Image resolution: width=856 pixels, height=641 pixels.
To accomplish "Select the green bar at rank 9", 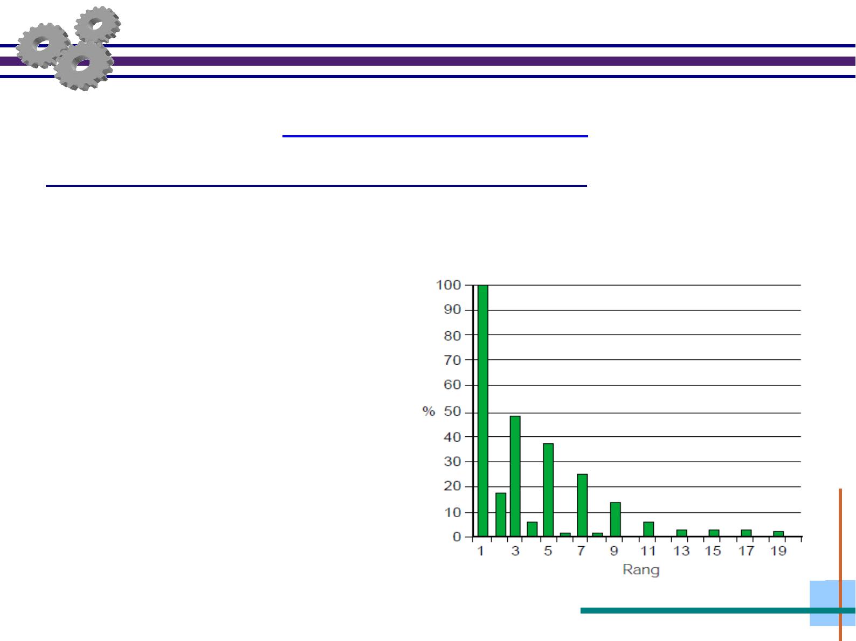I will click(615, 519).
